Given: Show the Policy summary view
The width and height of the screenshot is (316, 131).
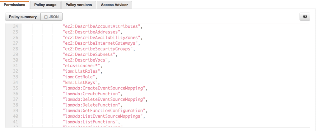Looking at the screenshot, I should [23, 17].
